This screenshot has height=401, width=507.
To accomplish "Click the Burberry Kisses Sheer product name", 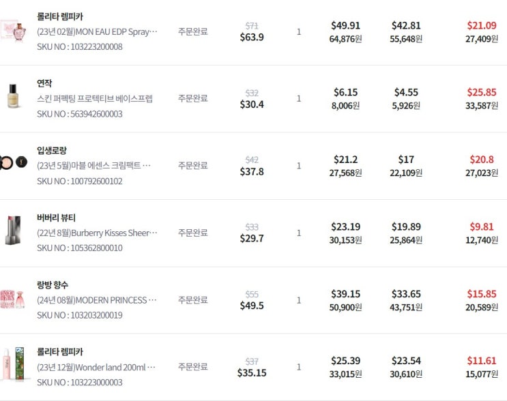I will point(97,233).
